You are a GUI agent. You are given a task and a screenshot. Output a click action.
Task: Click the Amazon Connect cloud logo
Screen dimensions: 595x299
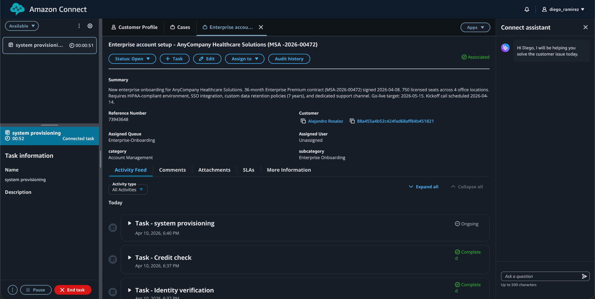17,9
